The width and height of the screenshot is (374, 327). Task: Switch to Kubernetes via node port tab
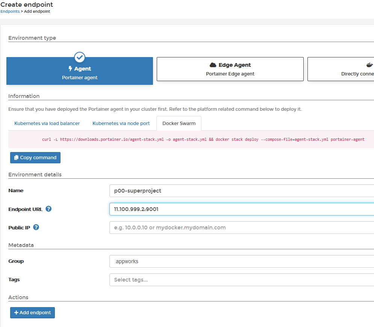point(121,123)
